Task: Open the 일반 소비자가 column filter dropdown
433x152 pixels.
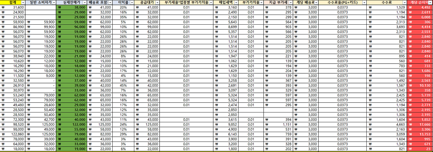Action: tap(54, 2)
